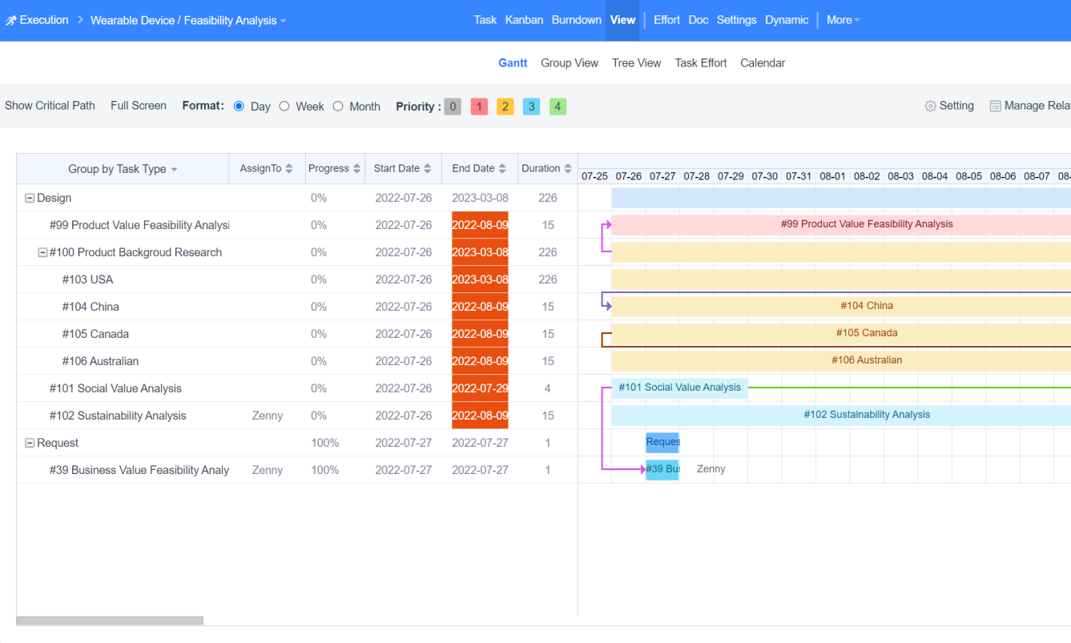Select the Week format radio

(284, 106)
